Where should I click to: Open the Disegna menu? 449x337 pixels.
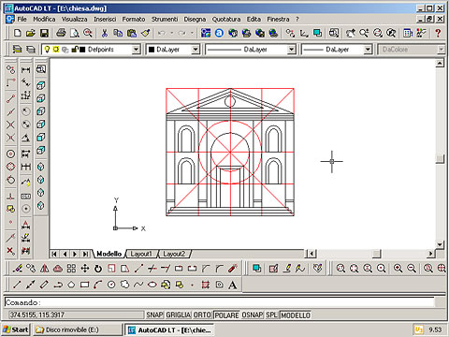pyautogui.click(x=195, y=20)
